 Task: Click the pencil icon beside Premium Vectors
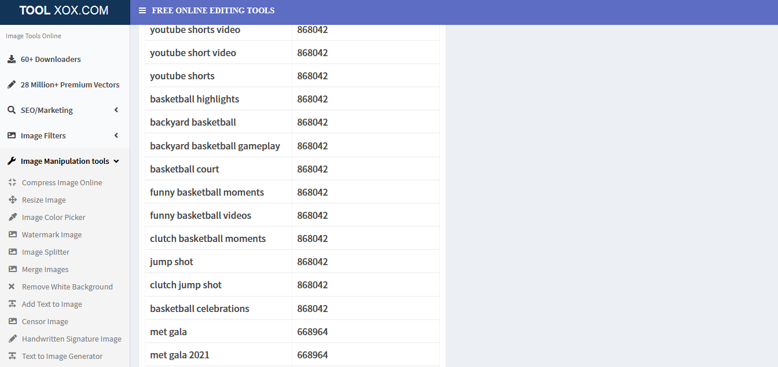(12, 85)
